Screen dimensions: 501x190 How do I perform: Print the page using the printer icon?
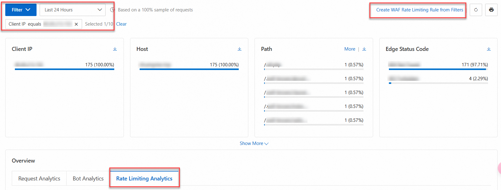pyautogui.click(x=491, y=10)
